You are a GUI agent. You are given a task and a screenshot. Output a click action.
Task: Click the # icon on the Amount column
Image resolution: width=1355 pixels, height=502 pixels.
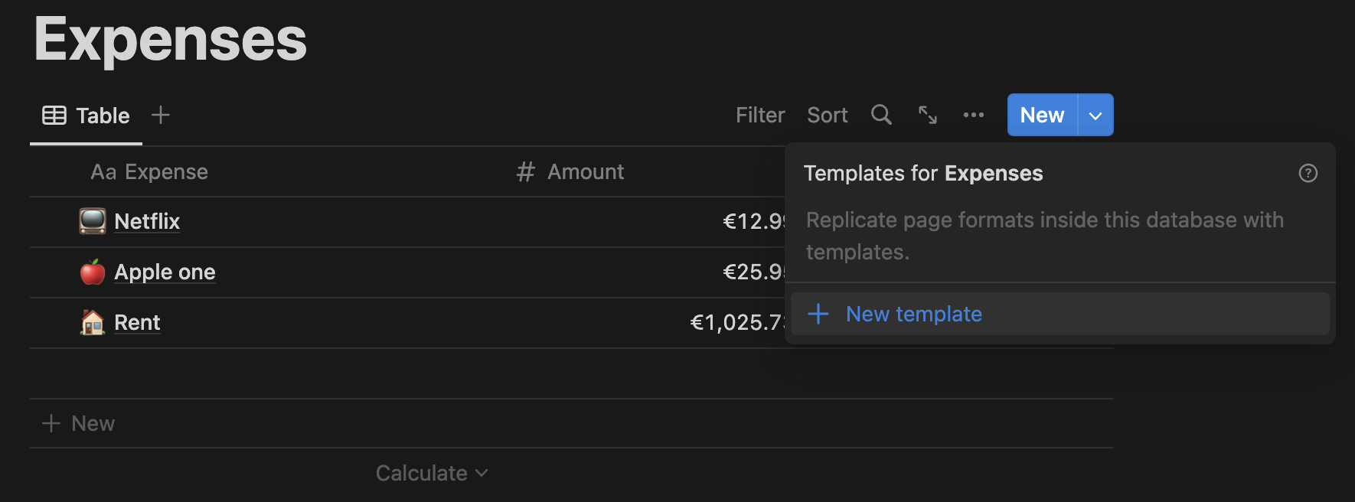[x=524, y=171]
